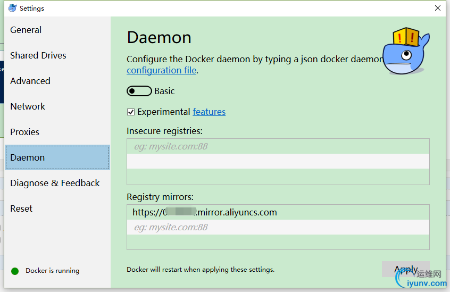Viewport: 450px width, 292px height.
Task: Click the 'Insecure registries:' label
Action: [164, 131]
